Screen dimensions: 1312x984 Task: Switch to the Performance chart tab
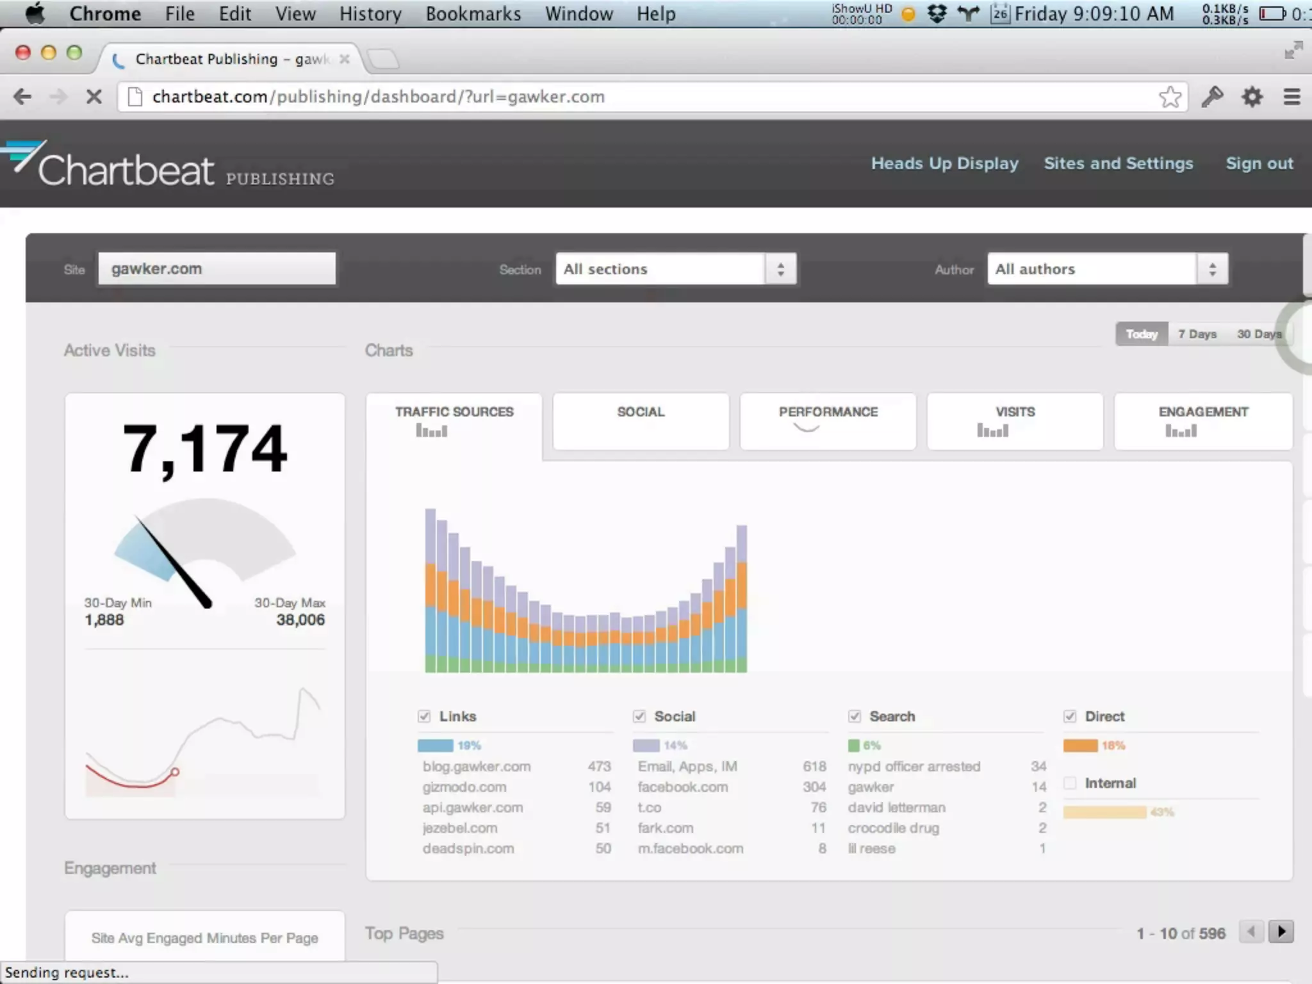click(828, 420)
